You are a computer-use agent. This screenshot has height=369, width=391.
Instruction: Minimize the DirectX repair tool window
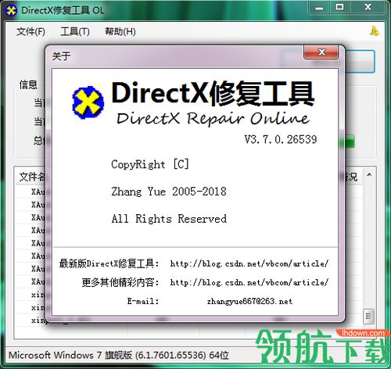point(319,8)
